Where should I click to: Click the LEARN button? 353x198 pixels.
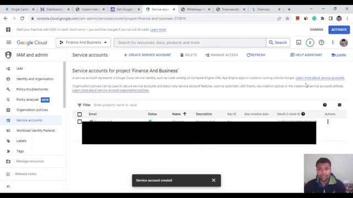(339, 55)
